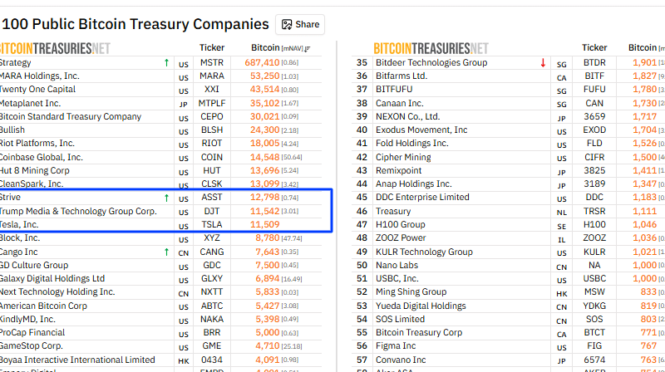Click the 687,410 bitcoin value

(262, 63)
